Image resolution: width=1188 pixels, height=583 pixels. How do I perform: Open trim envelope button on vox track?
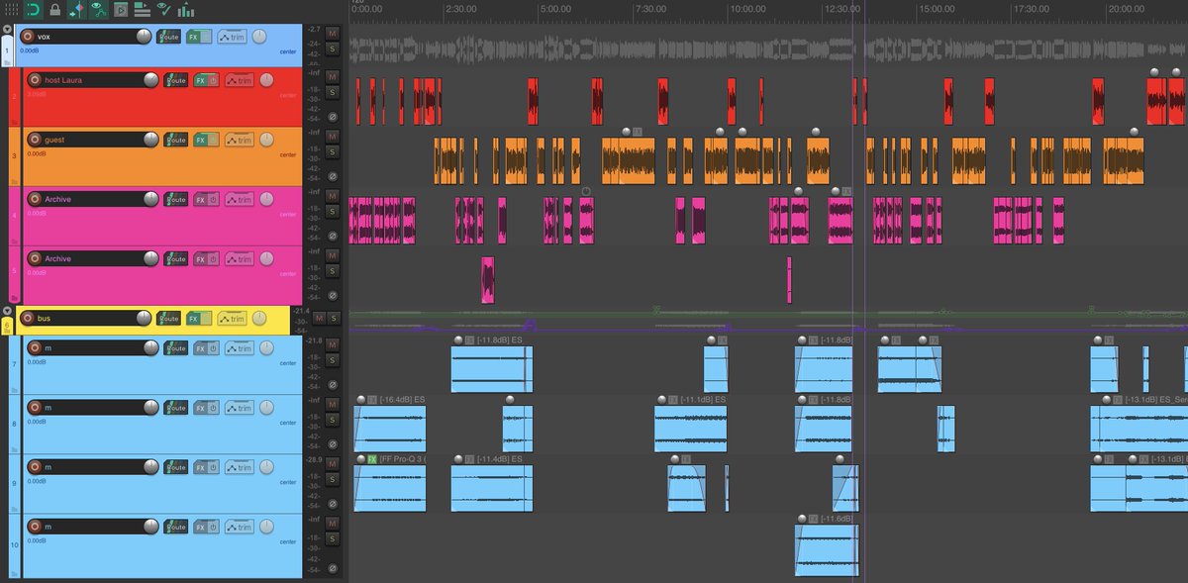[232, 37]
